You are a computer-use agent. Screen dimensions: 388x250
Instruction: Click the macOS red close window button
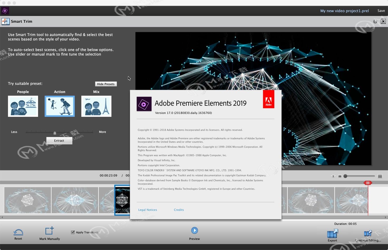click(x=4, y=3)
